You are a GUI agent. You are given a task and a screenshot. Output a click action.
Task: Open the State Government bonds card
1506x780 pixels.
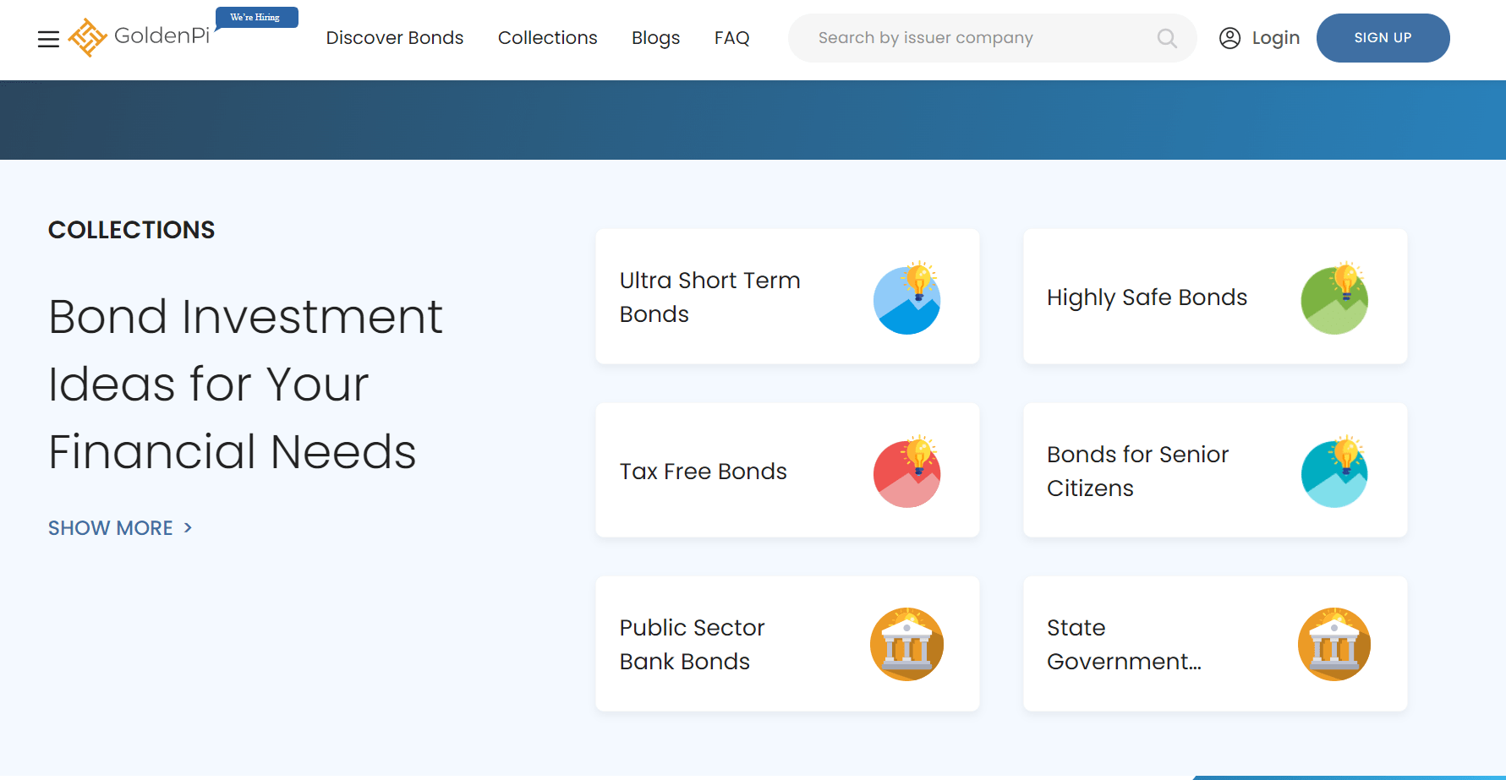[1215, 644]
